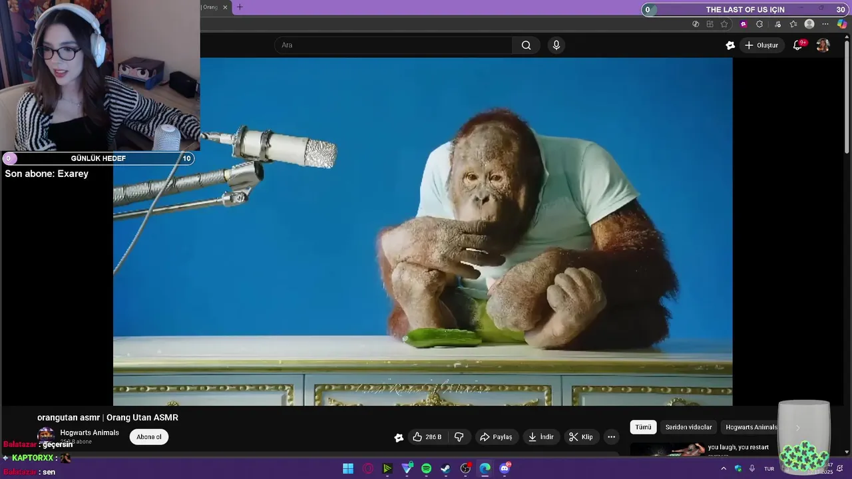Start voice search with the microphone icon
The image size is (852, 479).
[x=556, y=45]
